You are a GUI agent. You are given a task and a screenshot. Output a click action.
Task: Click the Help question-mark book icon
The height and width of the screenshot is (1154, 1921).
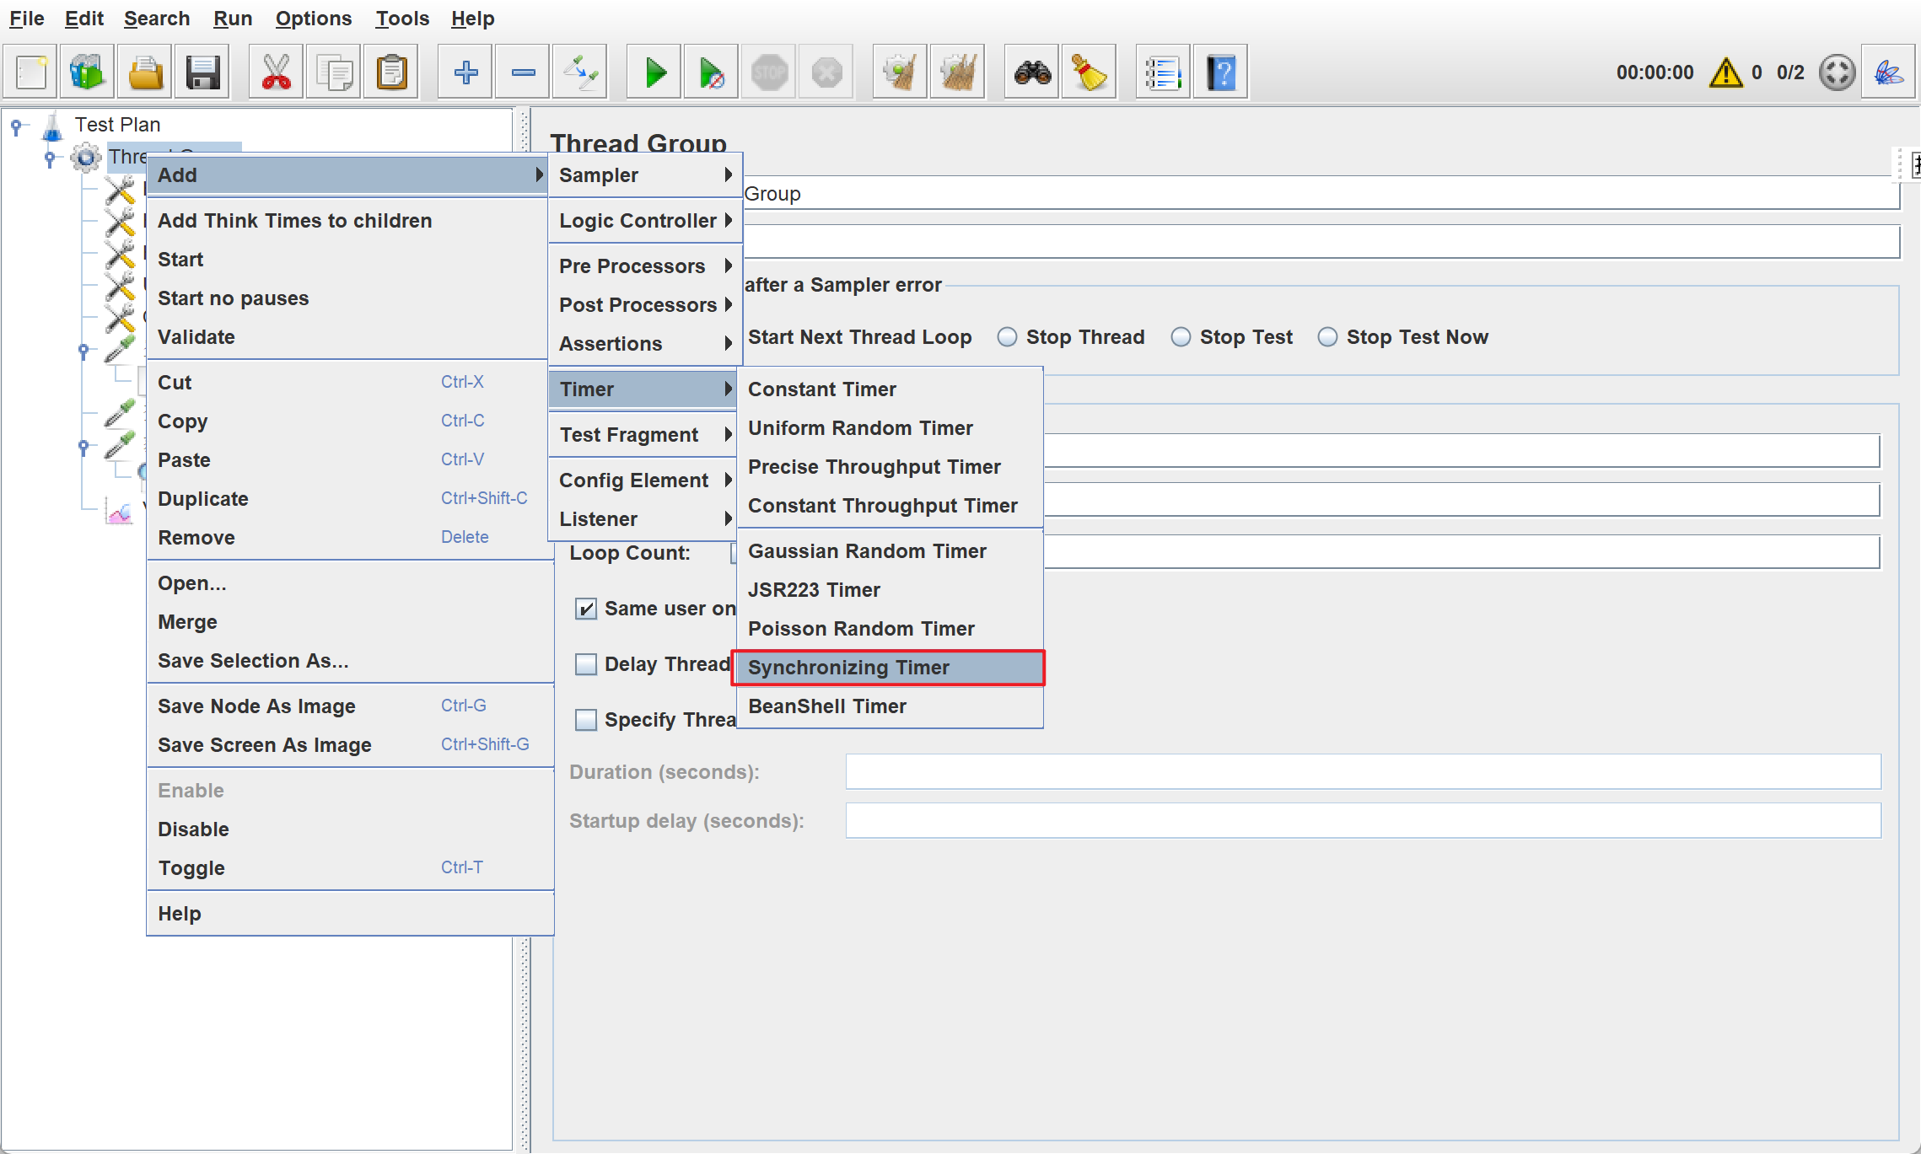pos(1220,72)
